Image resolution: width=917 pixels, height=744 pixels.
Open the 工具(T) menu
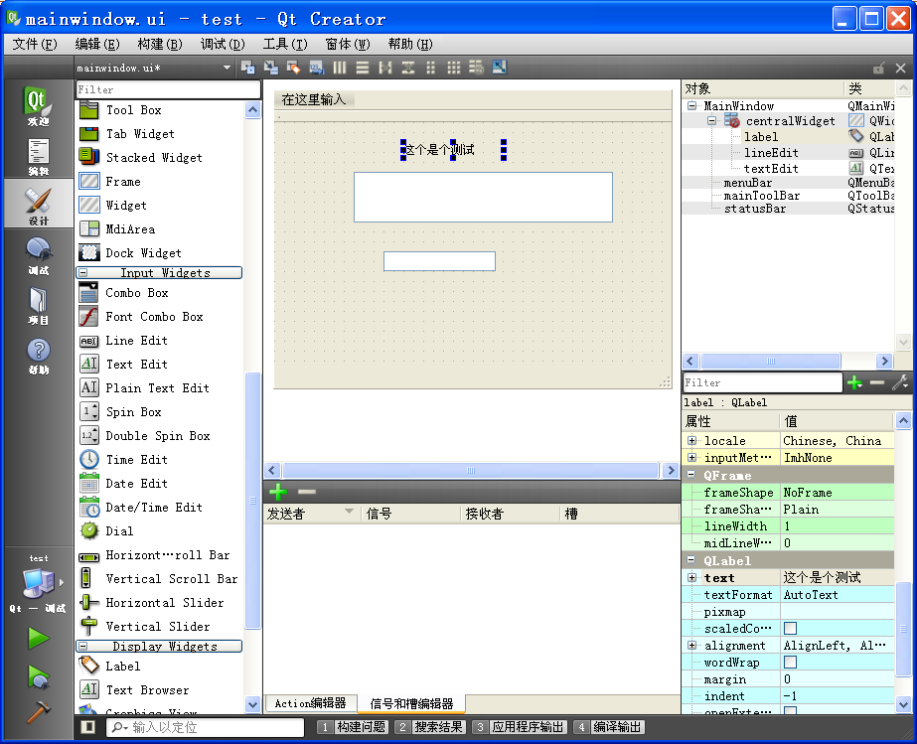click(285, 44)
